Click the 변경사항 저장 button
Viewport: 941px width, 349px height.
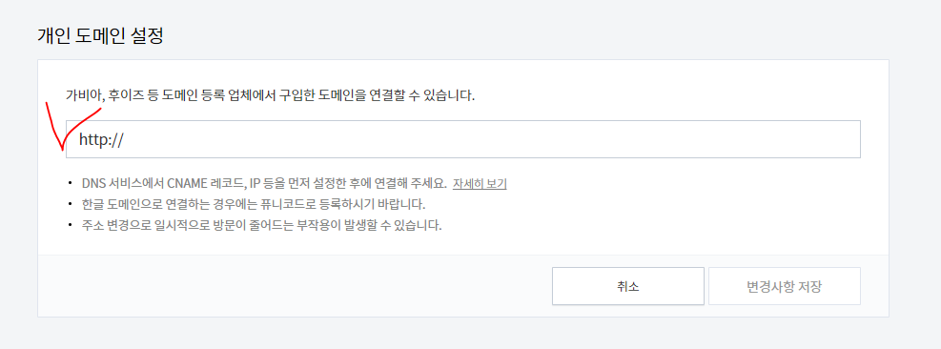point(785,286)
